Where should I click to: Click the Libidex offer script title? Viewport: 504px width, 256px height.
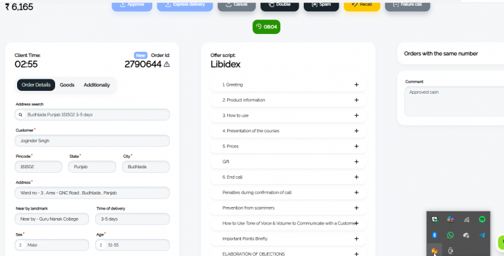[226, 64]
